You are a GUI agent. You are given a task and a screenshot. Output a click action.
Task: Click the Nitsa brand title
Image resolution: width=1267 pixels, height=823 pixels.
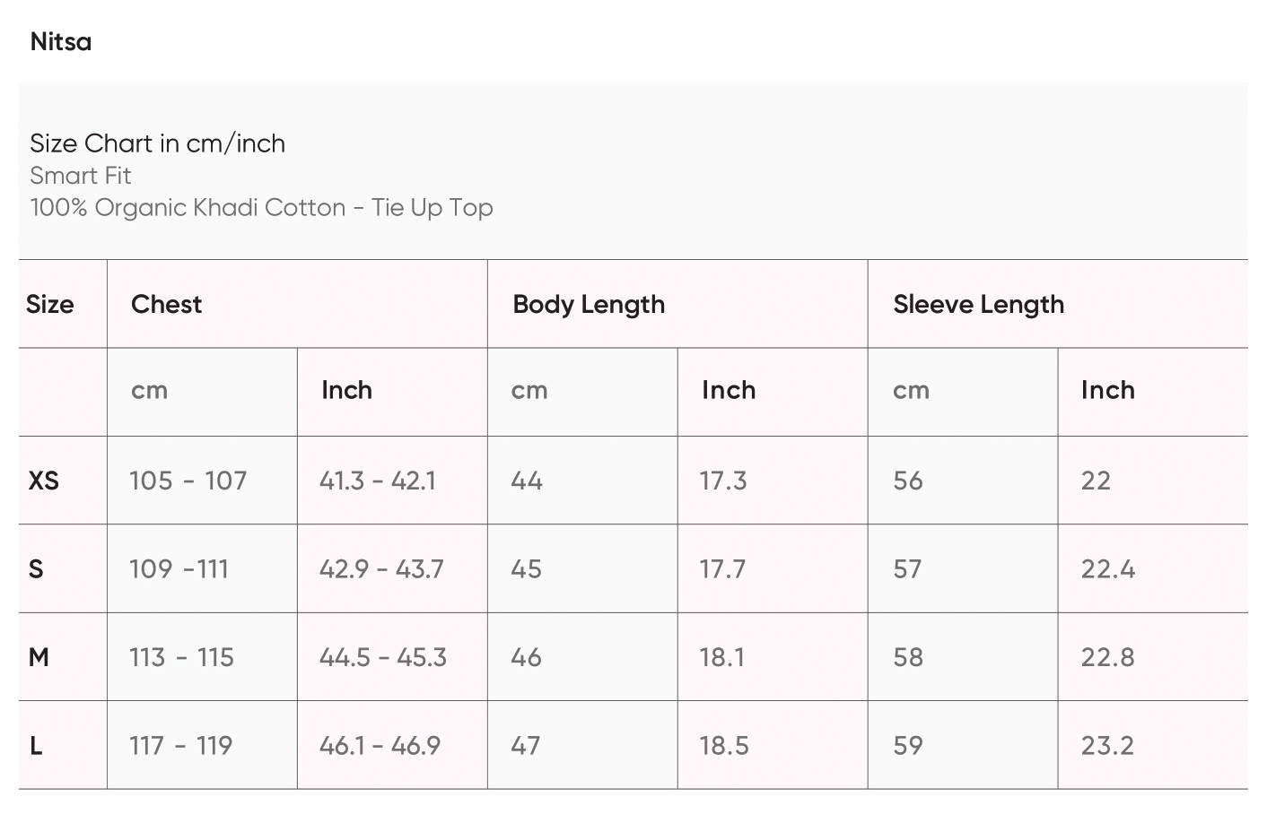point(61,42)
